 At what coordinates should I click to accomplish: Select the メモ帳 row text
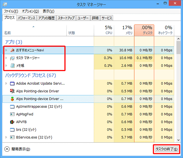[x=20, y=66]
